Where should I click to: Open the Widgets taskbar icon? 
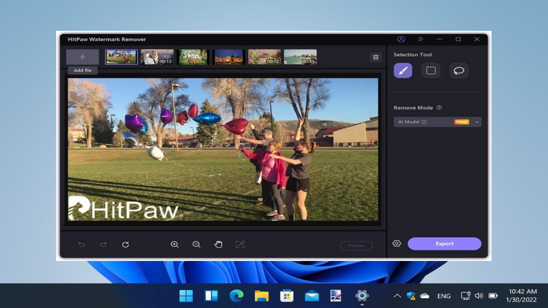click(211, 296)
